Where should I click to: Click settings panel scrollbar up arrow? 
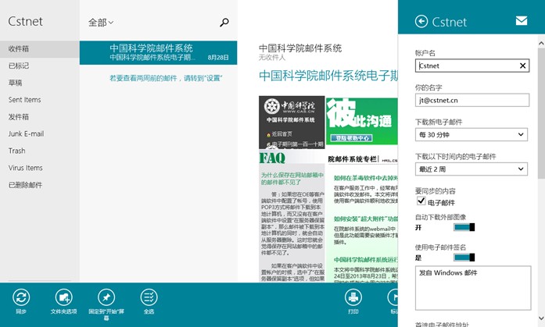(541, 44)
